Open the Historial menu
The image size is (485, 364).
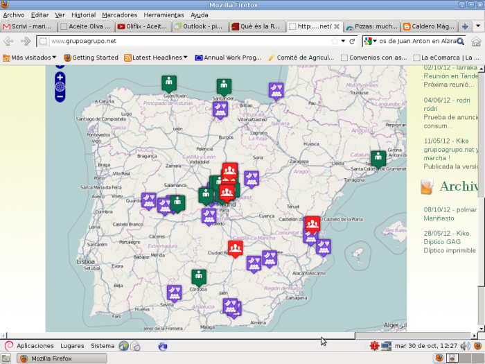pos(83,15)
